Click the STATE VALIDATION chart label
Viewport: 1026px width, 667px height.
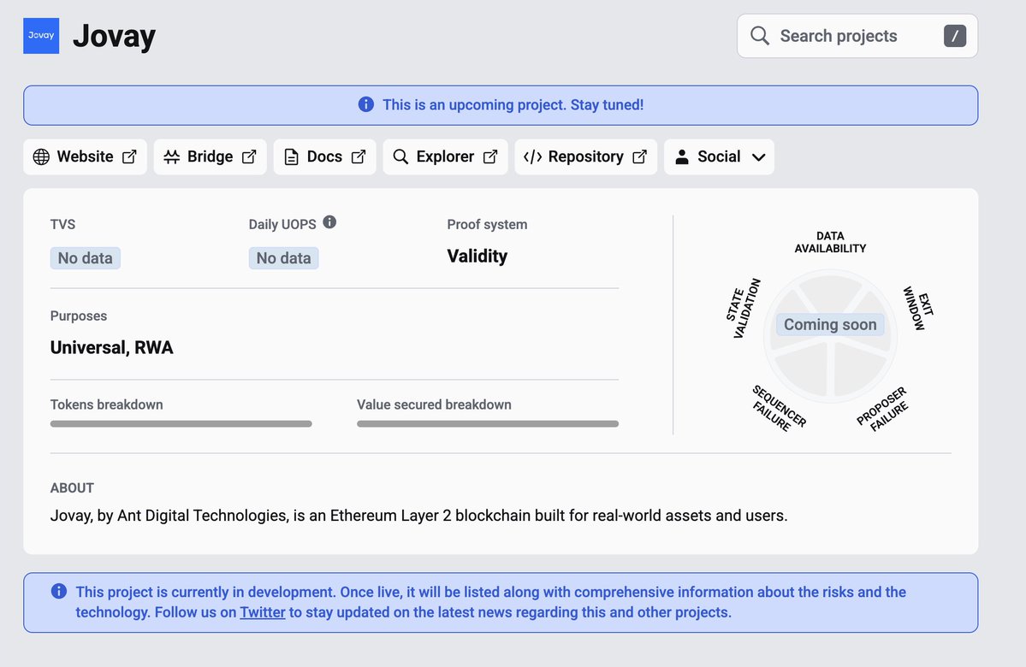pos(744,308)
